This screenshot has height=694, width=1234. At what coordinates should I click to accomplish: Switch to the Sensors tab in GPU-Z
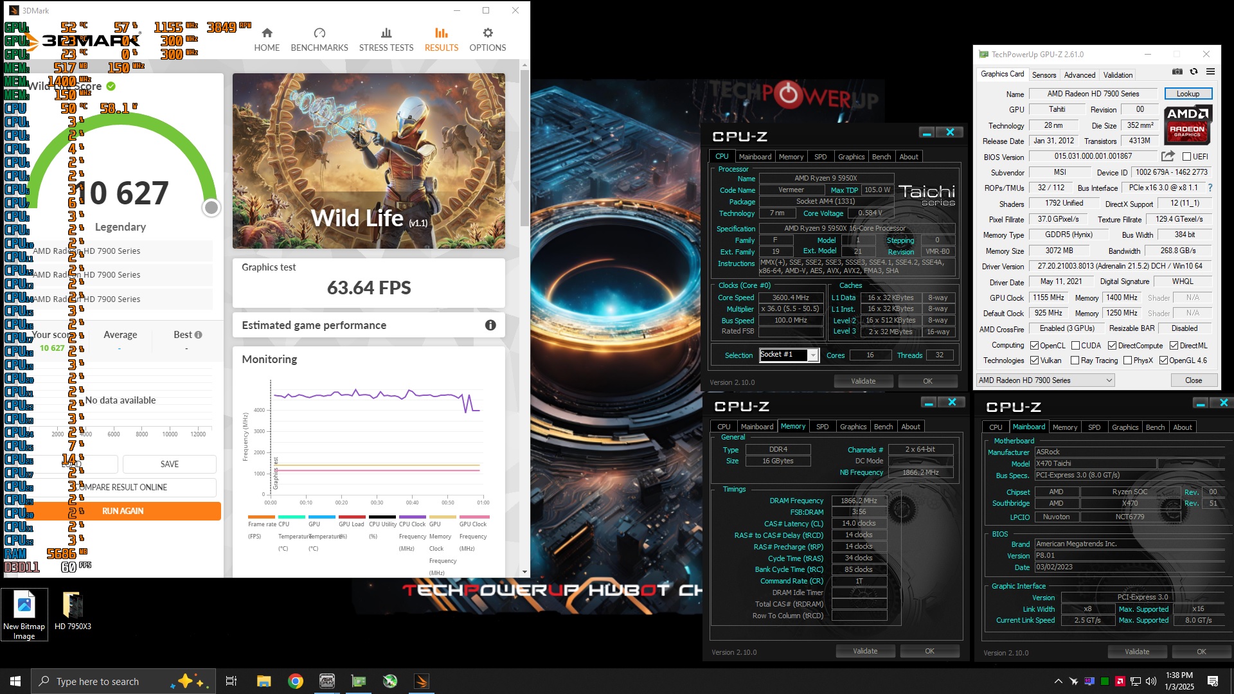(1044, 75)
